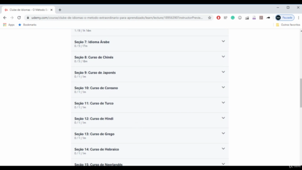Screen dimensions: 302x170
Task: Bookmark this page with the star icon
Action: click(x=210, y=18)
